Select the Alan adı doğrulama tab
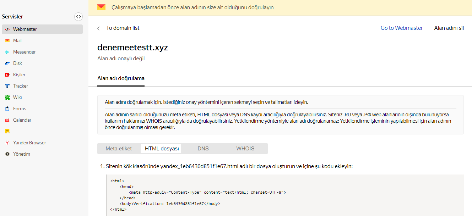This screenshot has height=216, width=472. point(121,78)
